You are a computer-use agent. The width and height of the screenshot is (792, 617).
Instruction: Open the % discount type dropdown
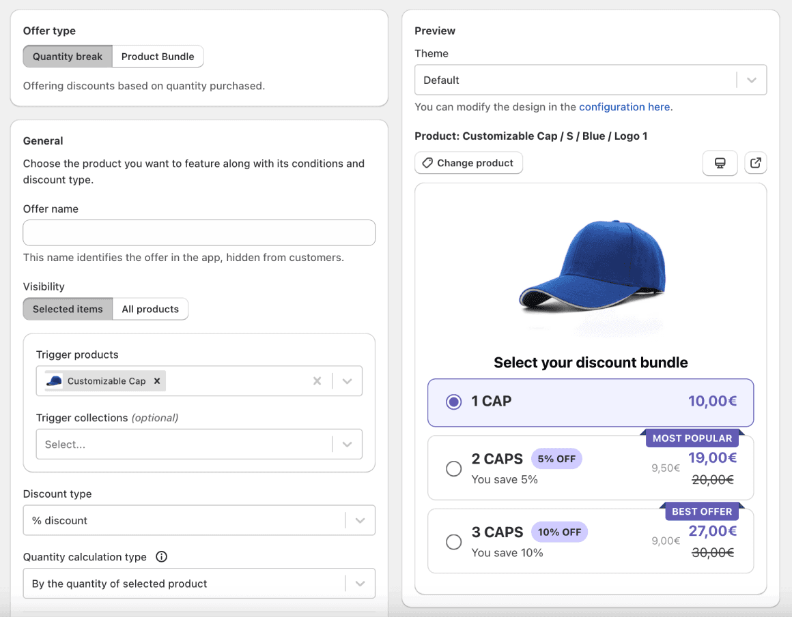pos(199,520)
